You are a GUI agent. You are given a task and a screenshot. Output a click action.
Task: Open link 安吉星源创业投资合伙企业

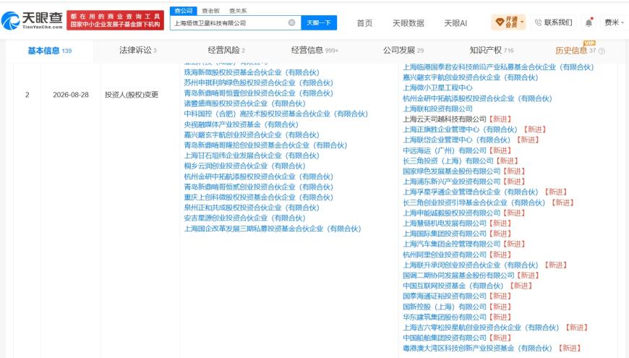point(244,218)
